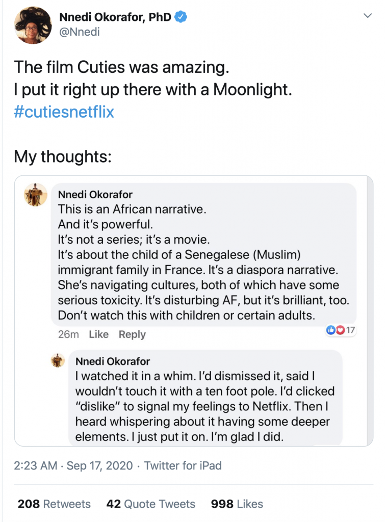Click the reaction count 17
Viewport: 385px width, 522px height.
[x=350, y=330]
